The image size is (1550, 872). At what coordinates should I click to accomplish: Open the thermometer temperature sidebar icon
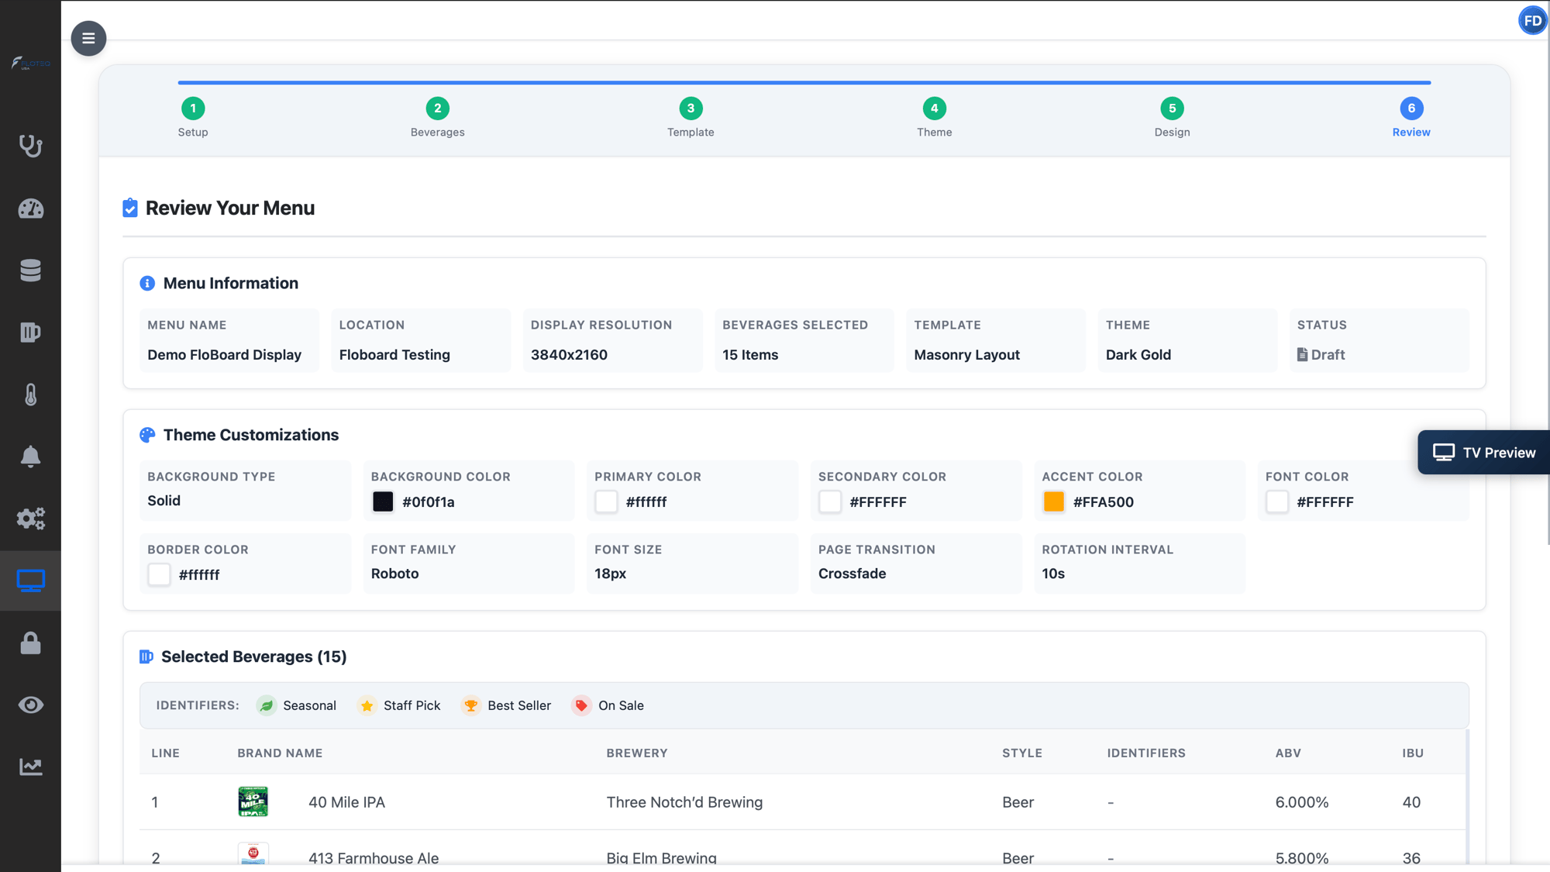[x=30, y=395]
